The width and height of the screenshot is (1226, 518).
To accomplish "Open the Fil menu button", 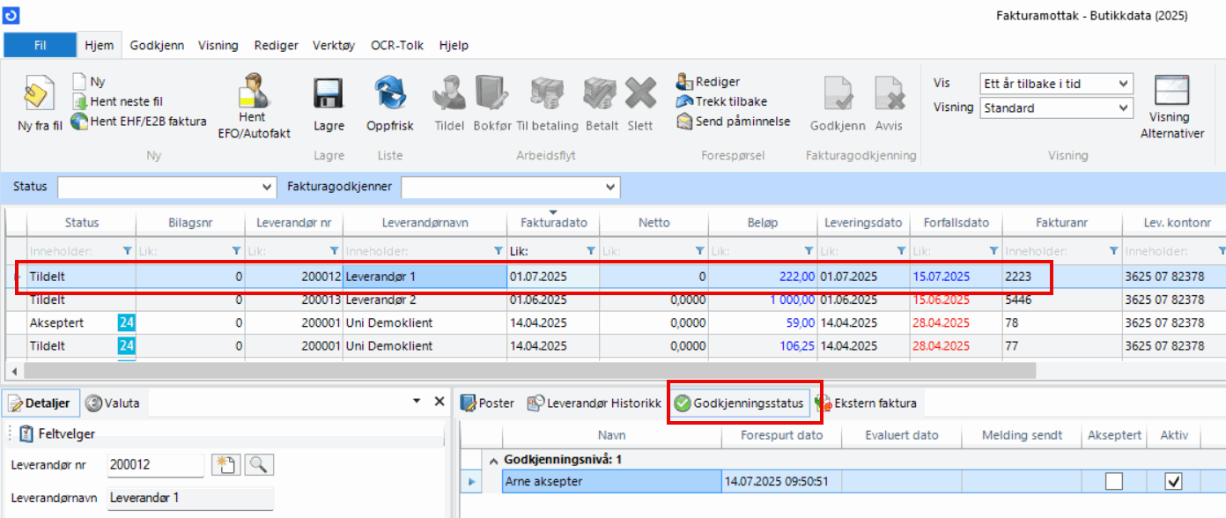I will pyautogui.click(x=41, y=46).
